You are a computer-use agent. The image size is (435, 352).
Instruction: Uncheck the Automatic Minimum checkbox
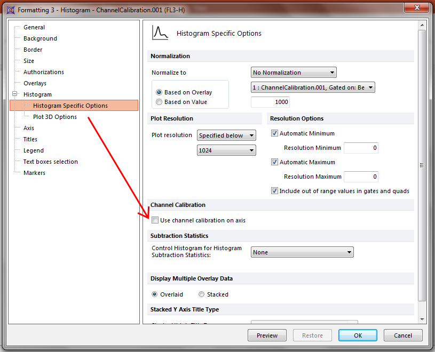click(x=275, y=133)
